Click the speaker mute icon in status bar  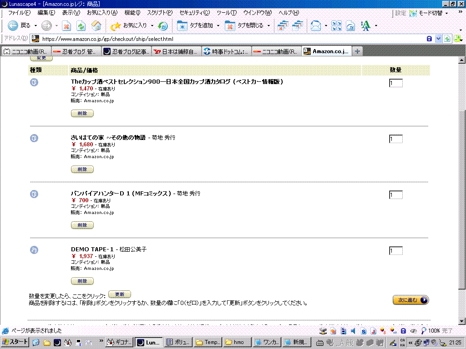coord(353,331)
